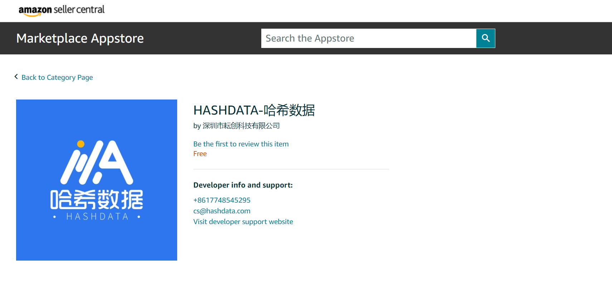Click the back chevron arrow icon
This screenshot has height=281, width=612.
click(16, 77)
